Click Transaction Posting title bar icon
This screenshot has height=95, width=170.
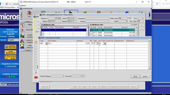point(40,38)
